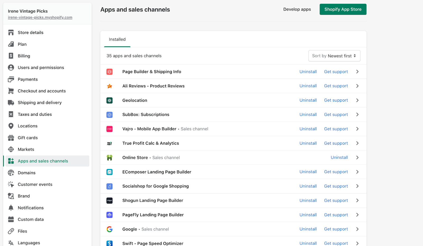The height and width of the screenshot is (246, 423).
Task: Click the Gift cards icon
Action: coord(11,138)
